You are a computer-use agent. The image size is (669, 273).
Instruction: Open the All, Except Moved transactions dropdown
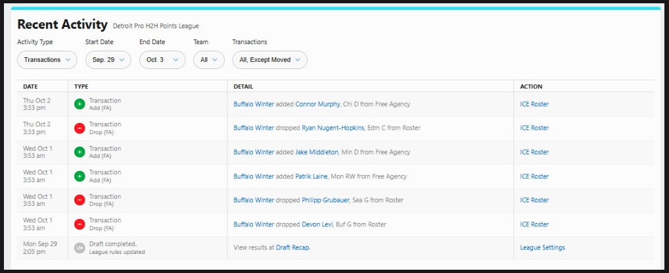point(269,60)
